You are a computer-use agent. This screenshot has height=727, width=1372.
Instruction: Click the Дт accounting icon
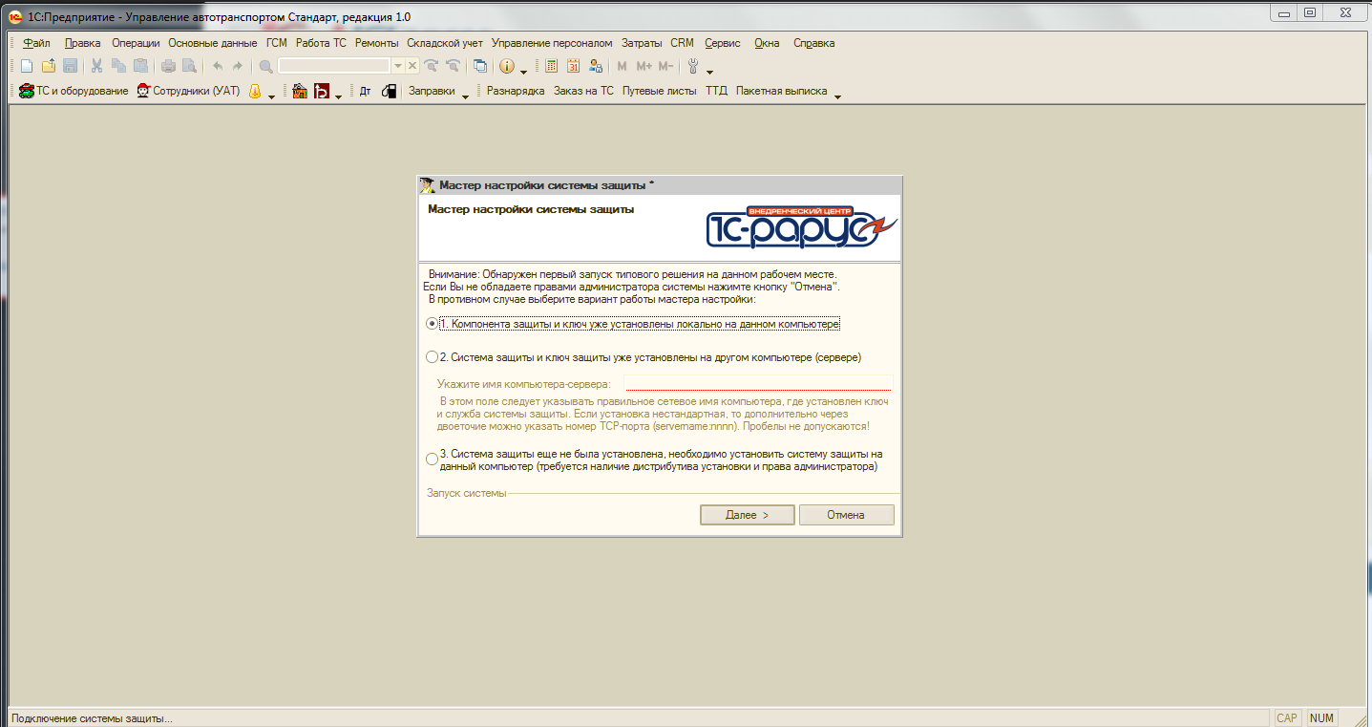click(x=365, y=92)
